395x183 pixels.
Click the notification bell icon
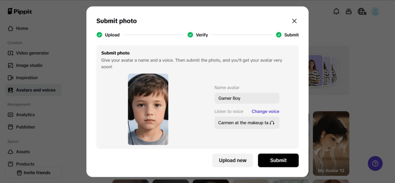[x=336, y=11]
